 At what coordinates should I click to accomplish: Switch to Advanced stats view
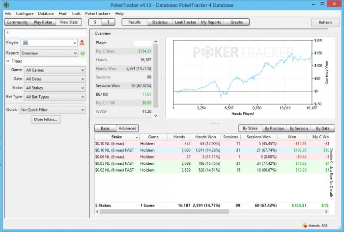click(x=127, y=128)
